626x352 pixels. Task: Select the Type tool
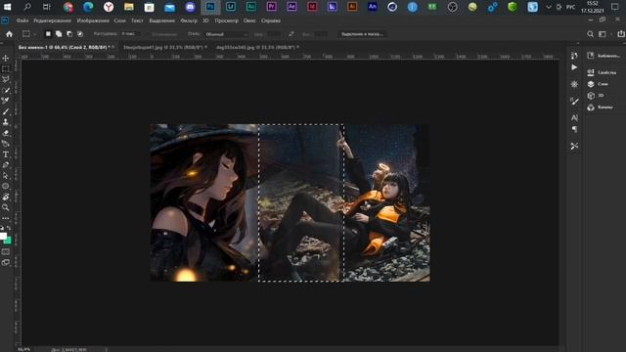(6, 154)
